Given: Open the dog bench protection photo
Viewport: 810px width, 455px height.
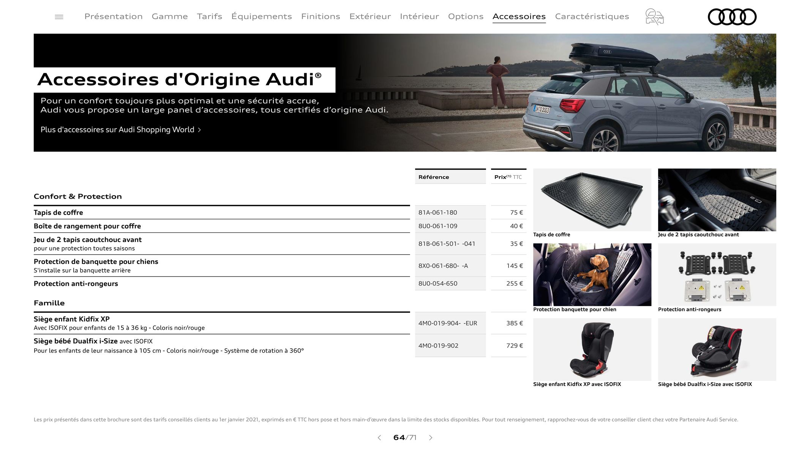Looking at the screenshot, I should coord(592,275).
